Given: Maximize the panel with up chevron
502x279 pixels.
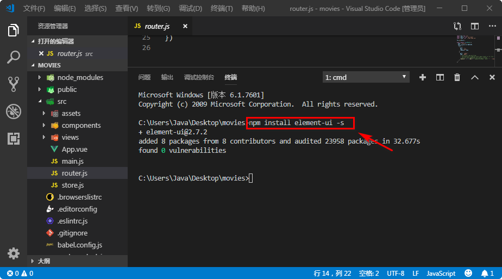Looking at the screenshot, I should coord(475,77).
